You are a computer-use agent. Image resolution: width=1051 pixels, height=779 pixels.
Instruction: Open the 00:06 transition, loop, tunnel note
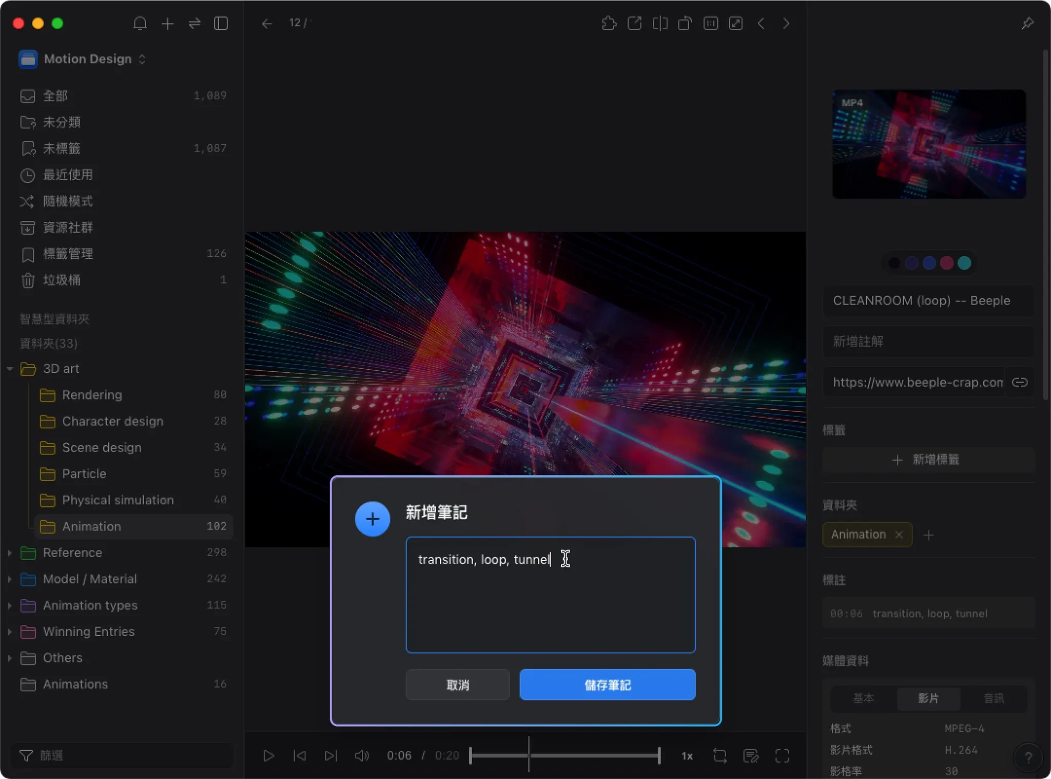click(929, 614)
